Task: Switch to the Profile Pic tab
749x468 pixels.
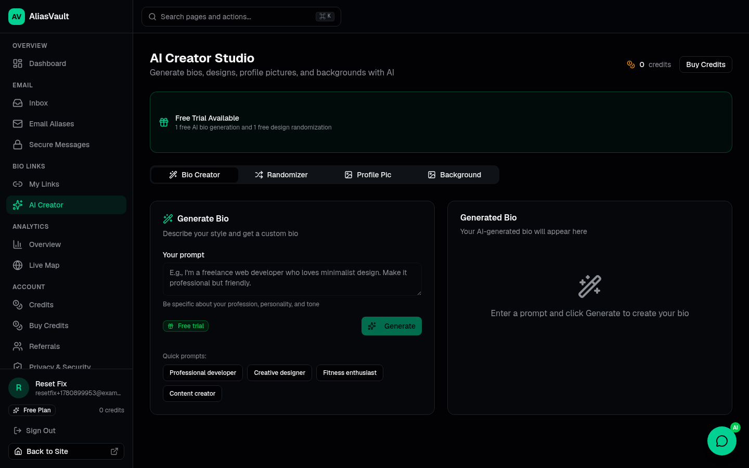Action: click(368, 175)
